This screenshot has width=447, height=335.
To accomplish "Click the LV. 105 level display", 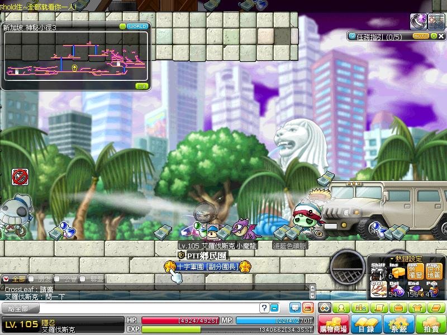I will pyautogui.click(x=22, y=324).
